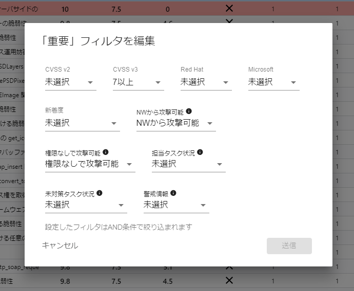Click info icon beside 未対策タスク状況

(100, 193)
